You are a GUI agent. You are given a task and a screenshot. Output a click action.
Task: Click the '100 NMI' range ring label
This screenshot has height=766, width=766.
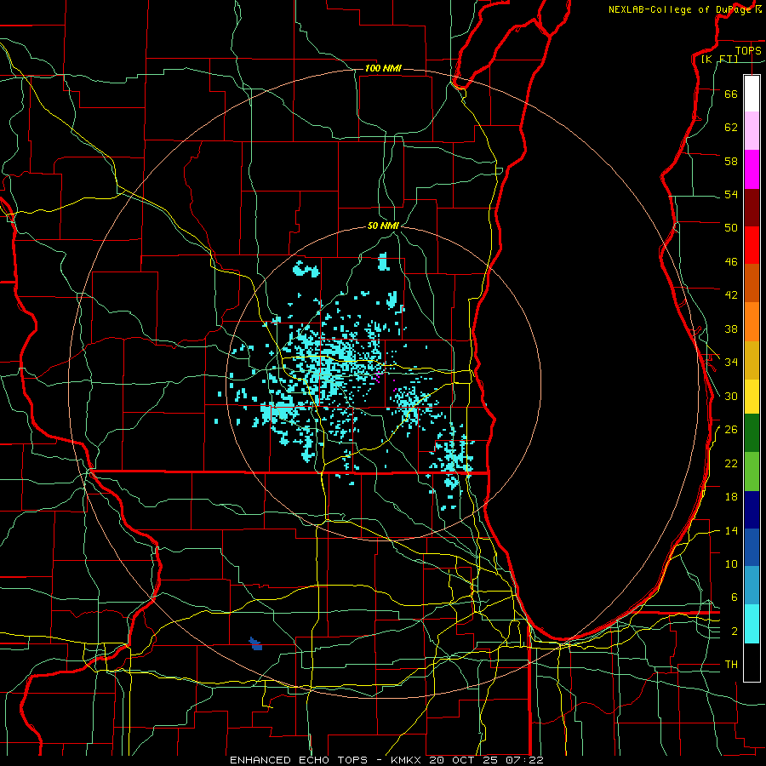[x=383, y=68]
